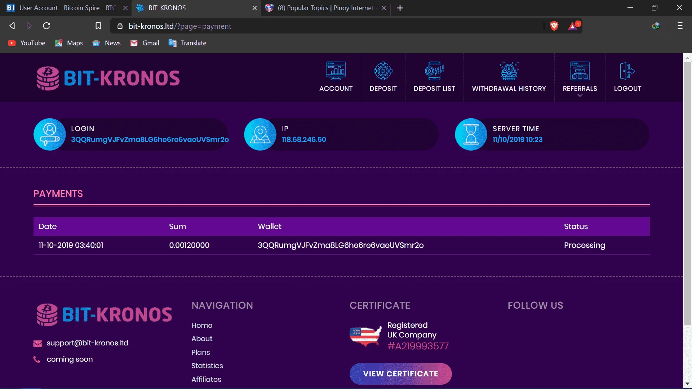Click the scrollbar up arrow
The height and width of the screenshot is (389, 692).
[x=687, y=58]
